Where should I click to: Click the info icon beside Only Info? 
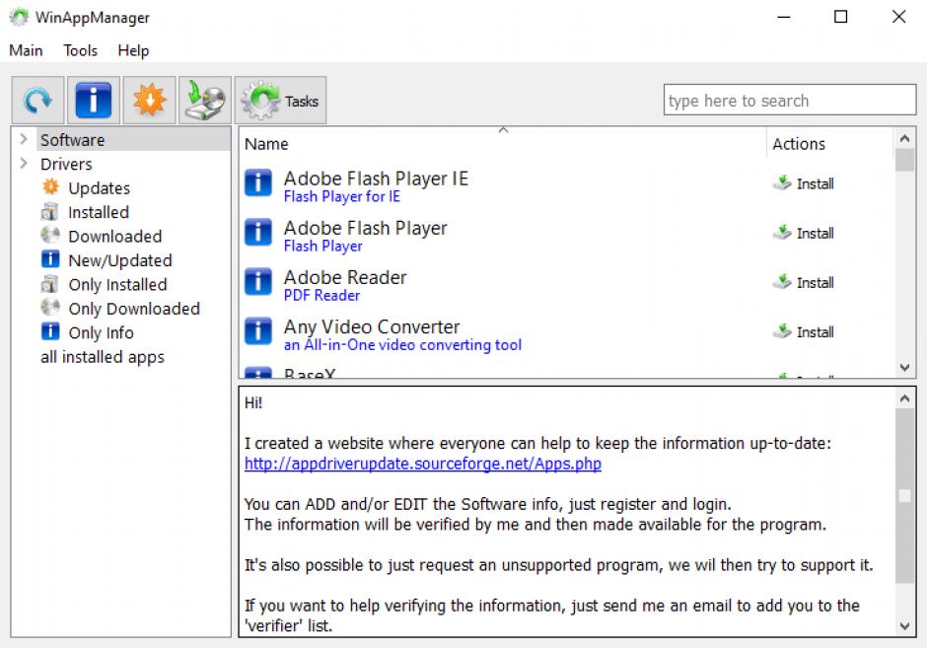tap(50, 331)
